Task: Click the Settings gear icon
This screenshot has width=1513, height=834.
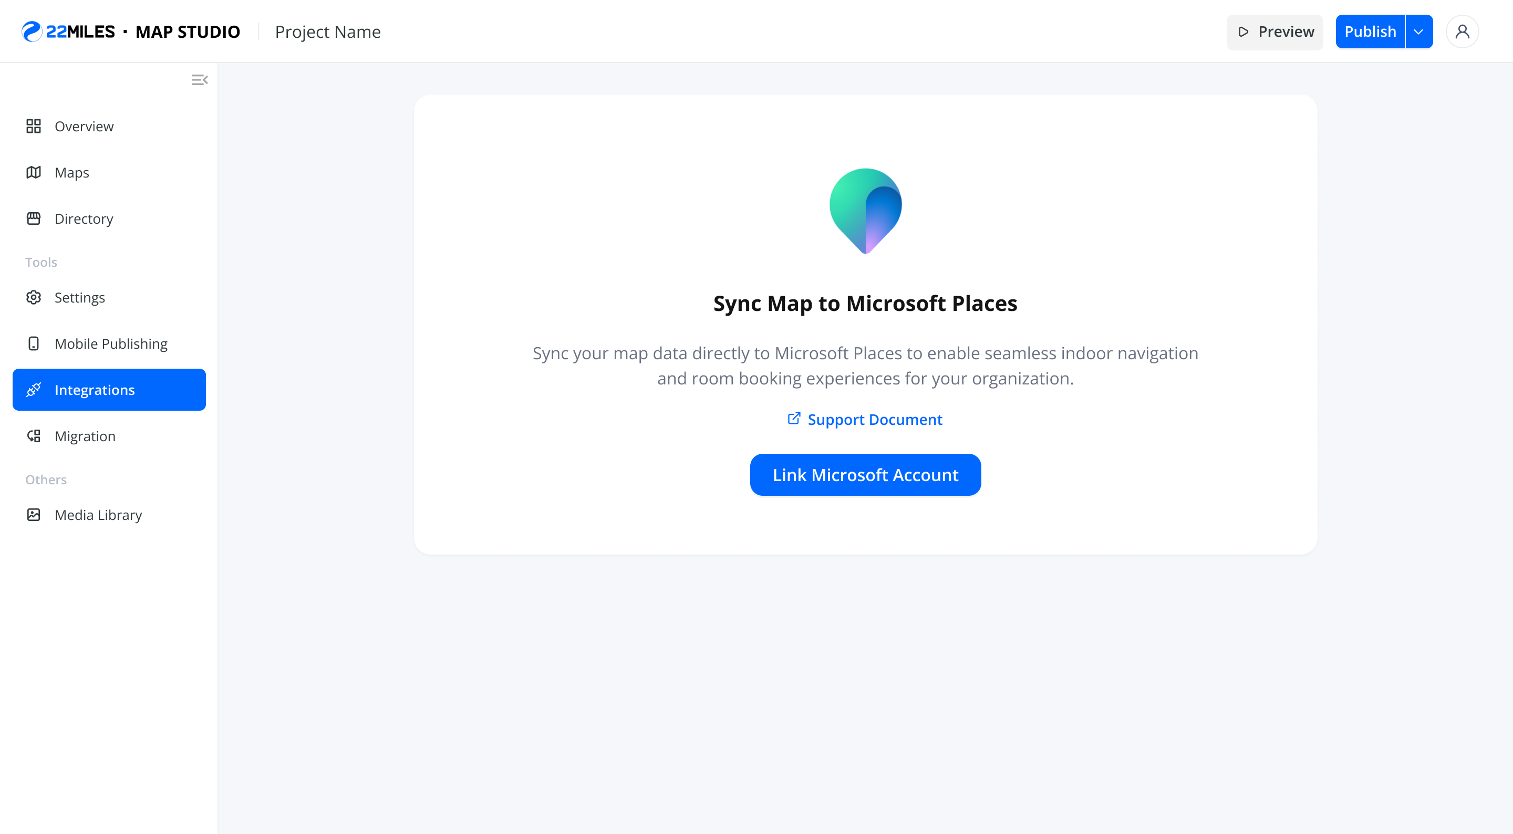Action: (34, 297)
